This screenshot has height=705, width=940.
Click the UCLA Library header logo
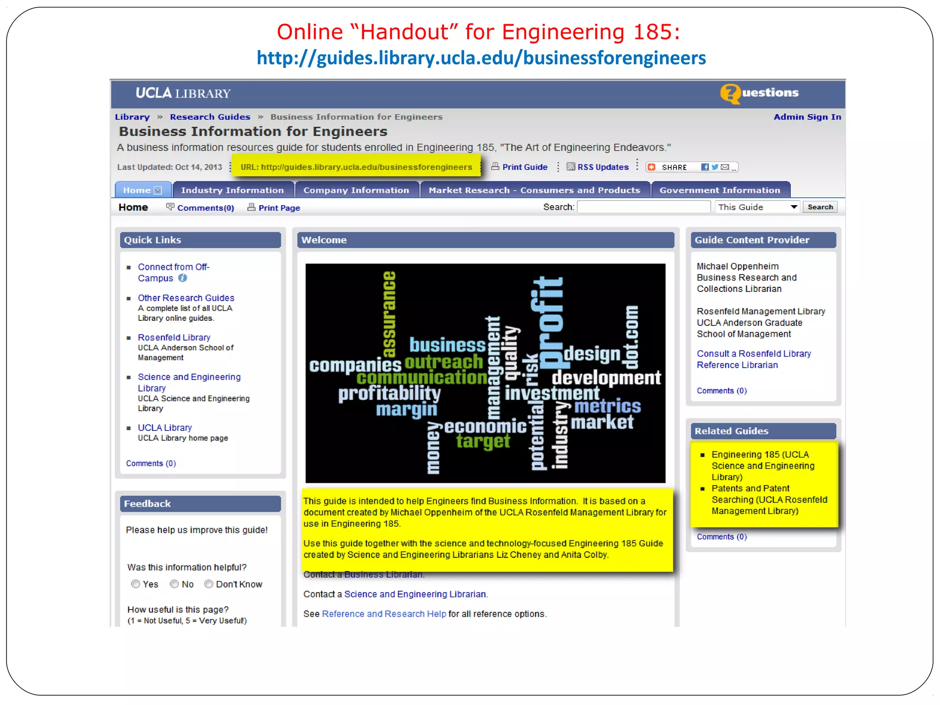point(183,93)
